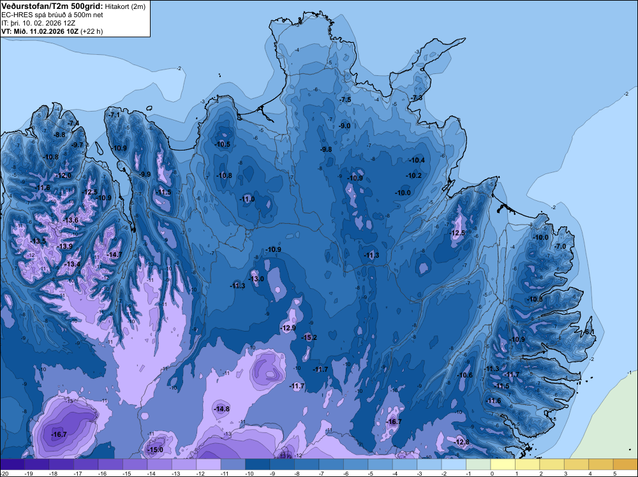This screenshot has height=477, width=638.
Task: Click the pale yellow swatch between 0 and 1
Action: click(503, 464)
